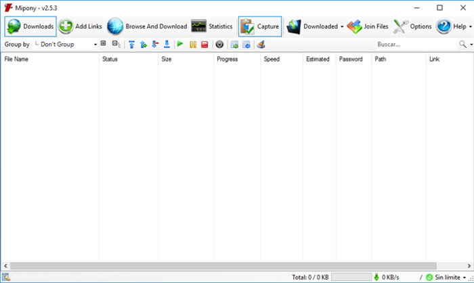Click the search magnifier icon
This screenshot has height=283, width=474.
coord(462,45)
